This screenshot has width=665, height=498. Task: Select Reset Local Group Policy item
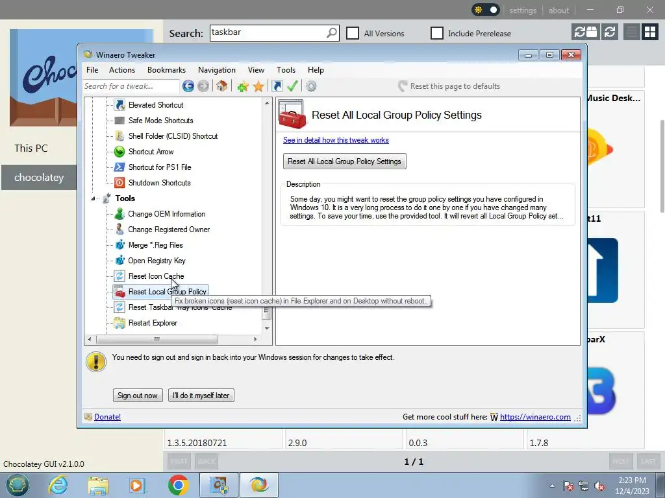[167, 292]
